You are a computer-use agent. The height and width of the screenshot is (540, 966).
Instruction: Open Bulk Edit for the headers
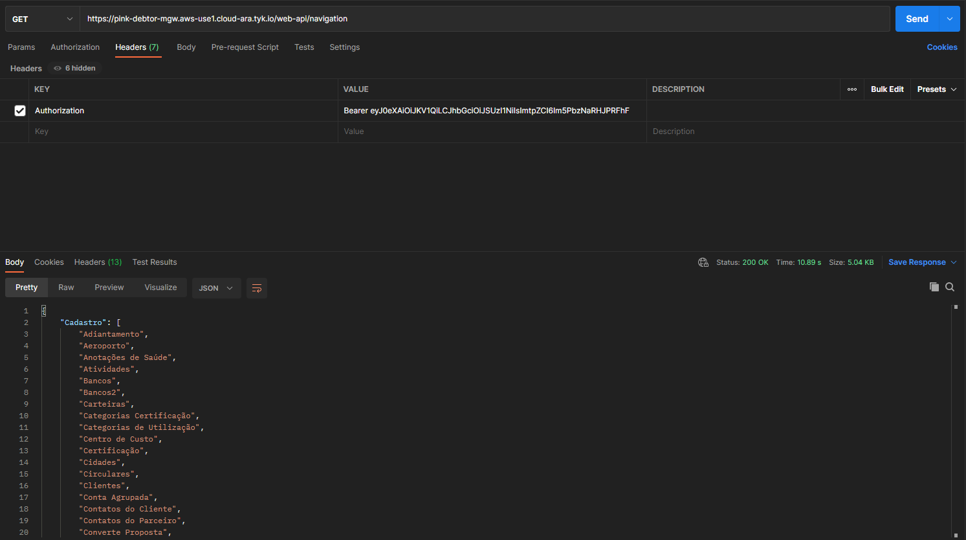[886, 89]
